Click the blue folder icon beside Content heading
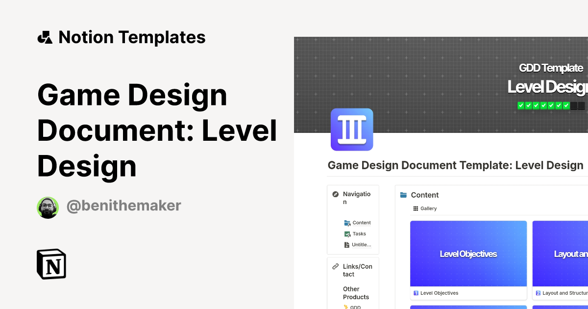 (x=403, y=195)
